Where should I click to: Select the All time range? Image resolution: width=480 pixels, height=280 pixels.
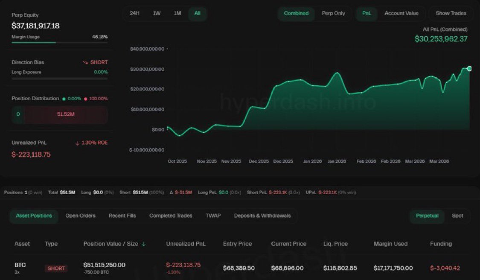point(198,13)
